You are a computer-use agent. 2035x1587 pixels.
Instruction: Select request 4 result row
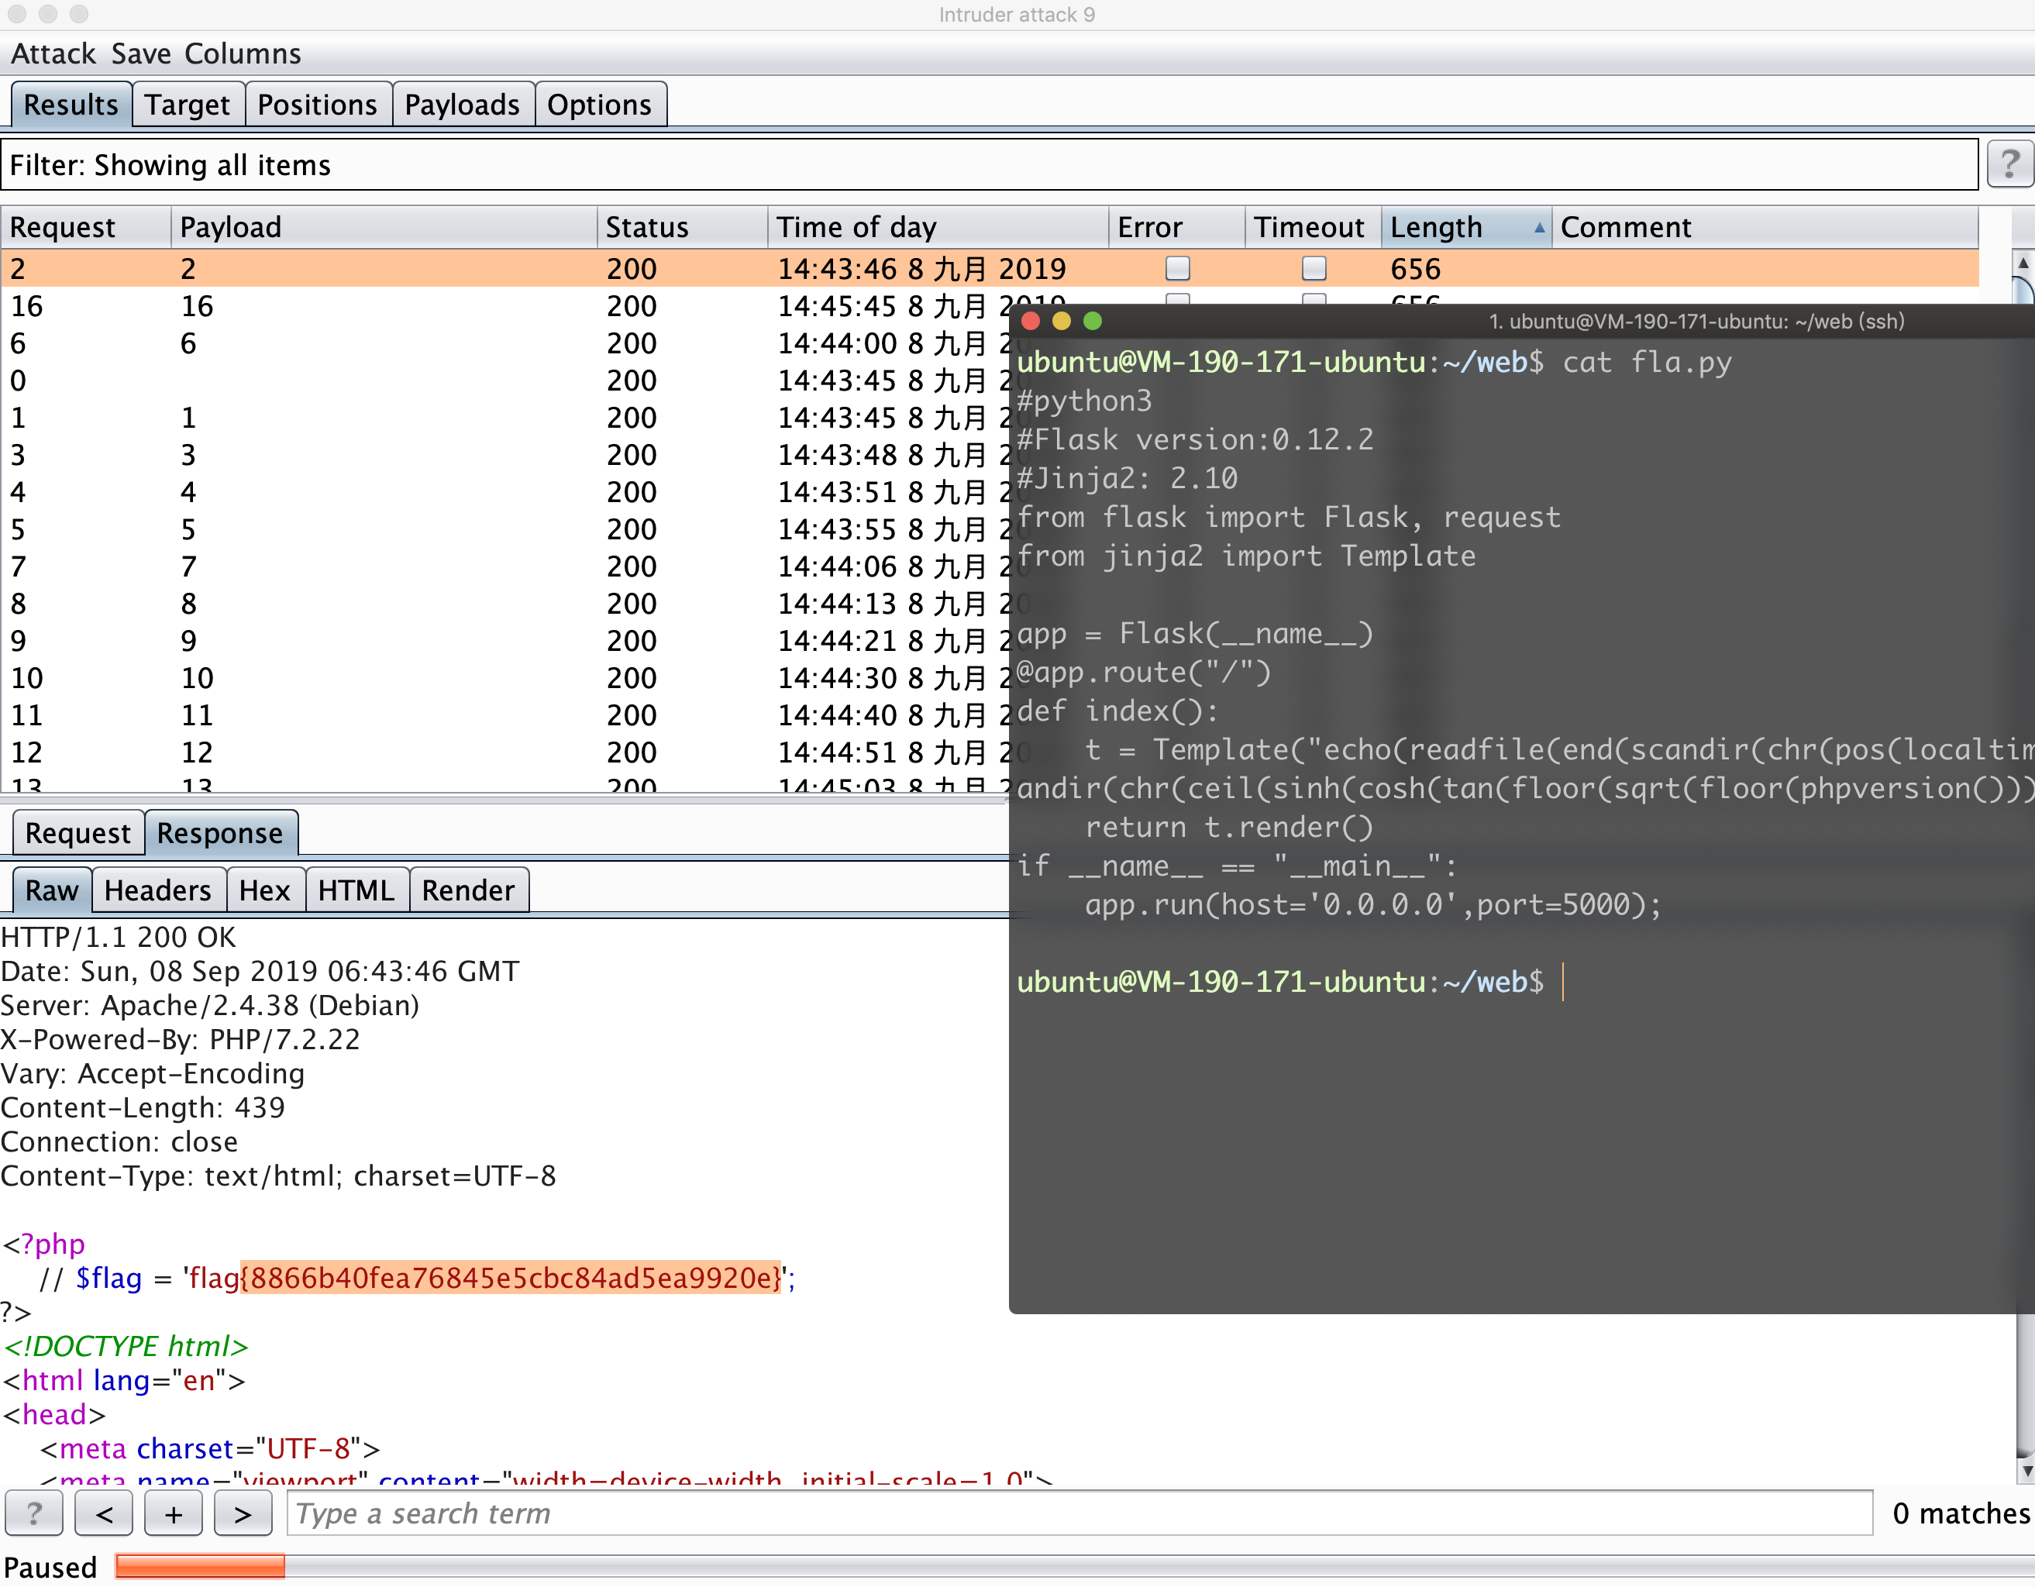504,492
